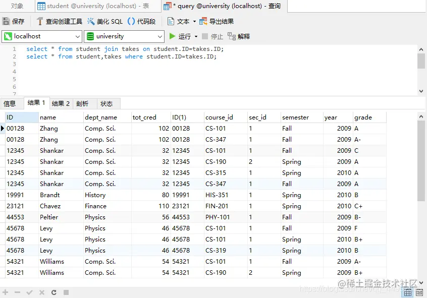Click the localhost connection icon

tap(8, 36)
